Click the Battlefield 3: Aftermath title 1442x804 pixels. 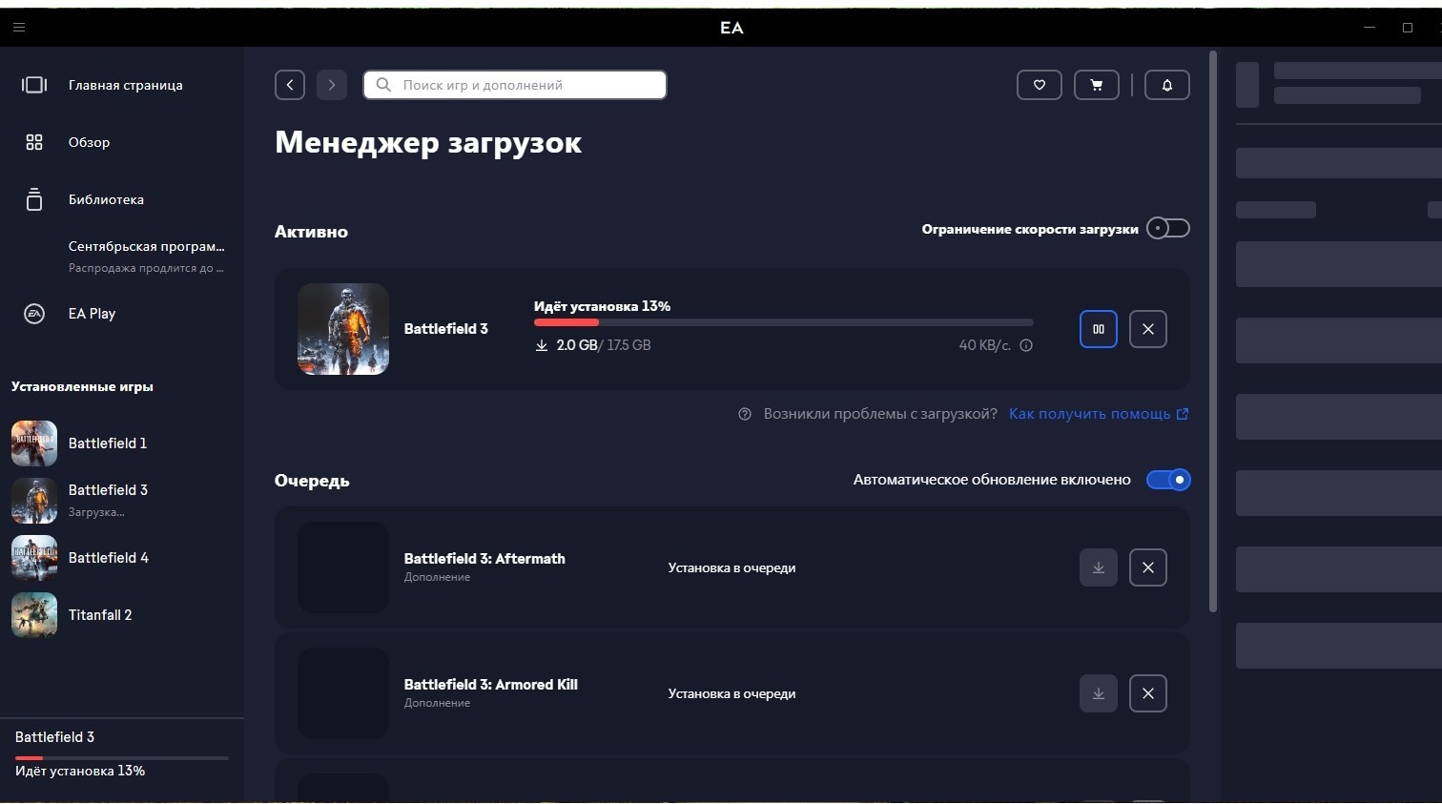coord(484,559)
